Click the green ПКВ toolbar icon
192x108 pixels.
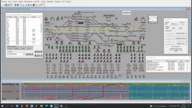11,5
